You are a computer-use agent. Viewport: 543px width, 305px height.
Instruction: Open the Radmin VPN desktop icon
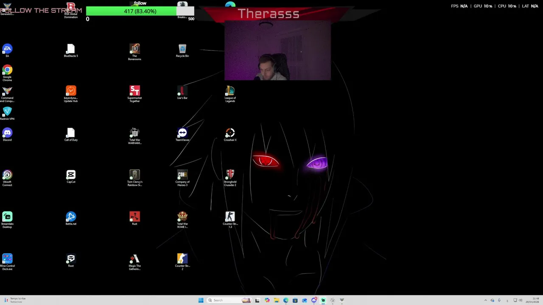pyautogui.click(x=7, y=114)
